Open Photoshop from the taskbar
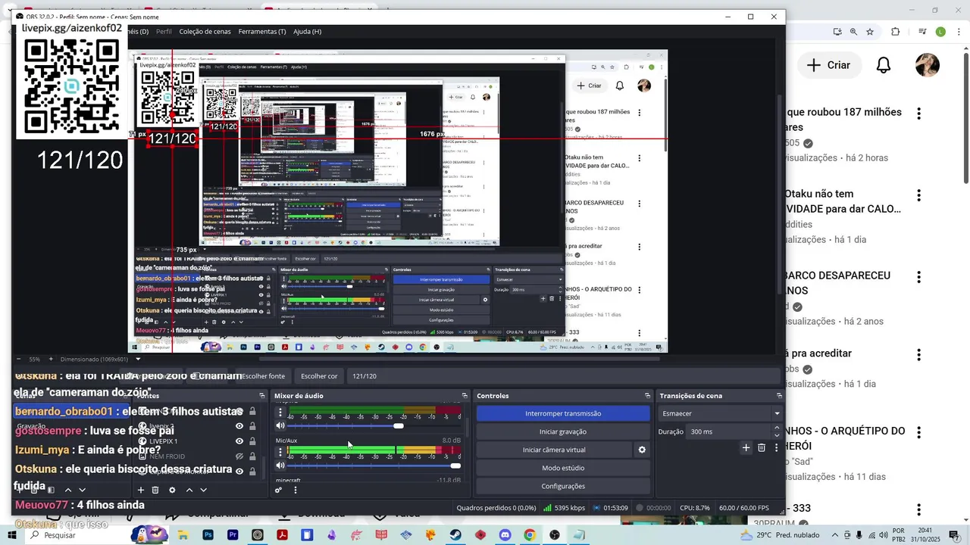970x545 pixels. tap(208, 535)
